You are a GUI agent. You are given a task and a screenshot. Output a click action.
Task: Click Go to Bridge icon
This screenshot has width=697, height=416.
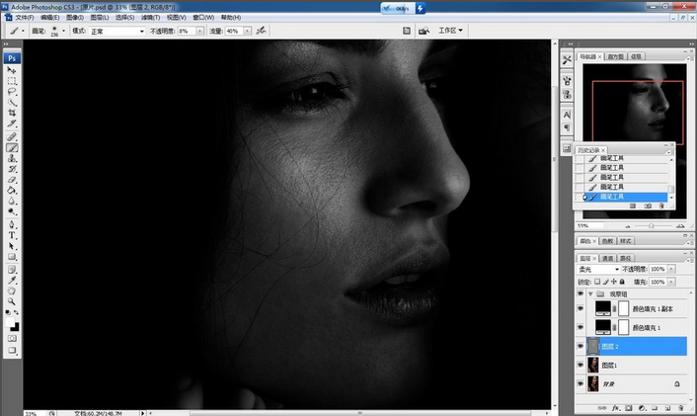click(x=425, y=31)
